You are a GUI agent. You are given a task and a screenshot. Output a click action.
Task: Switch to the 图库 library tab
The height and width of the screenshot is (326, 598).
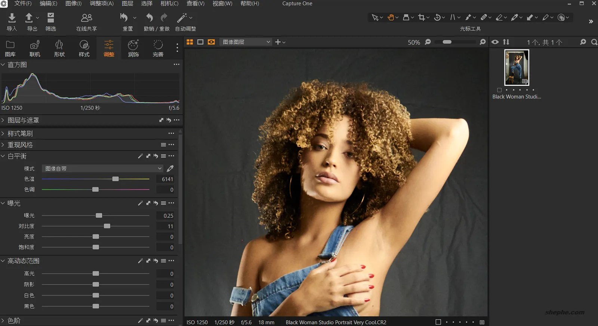[x=10, y=49]
